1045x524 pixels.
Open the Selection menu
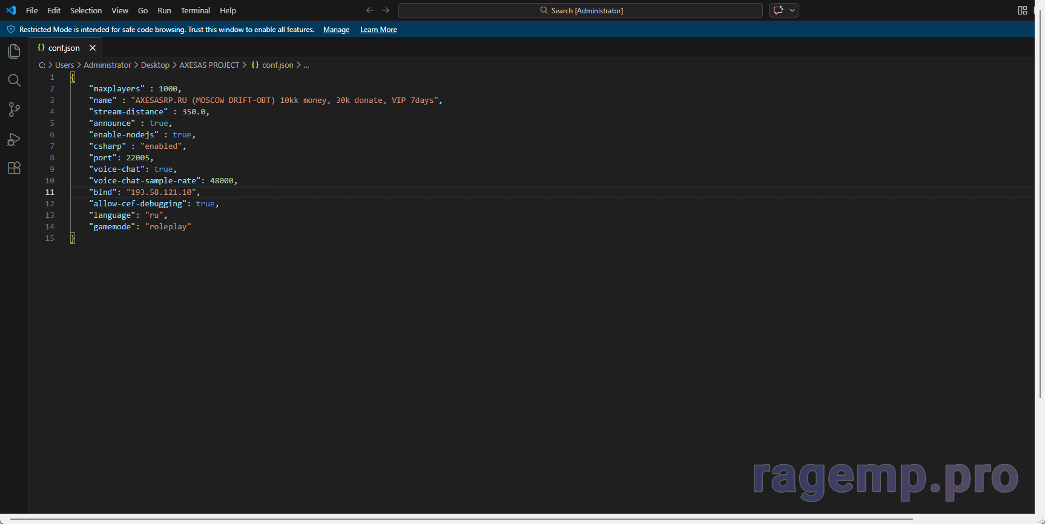coord(86,10)
